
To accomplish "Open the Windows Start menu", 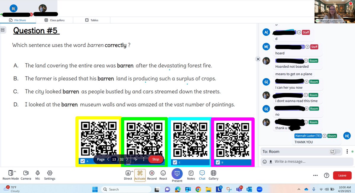I will pos(94,189).
